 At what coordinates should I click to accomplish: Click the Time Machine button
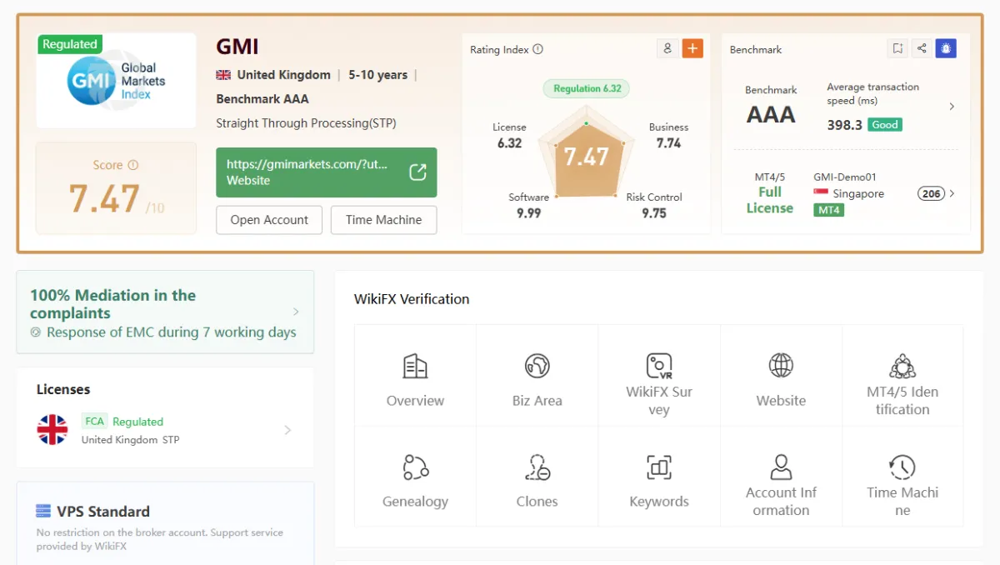point(383,220)
